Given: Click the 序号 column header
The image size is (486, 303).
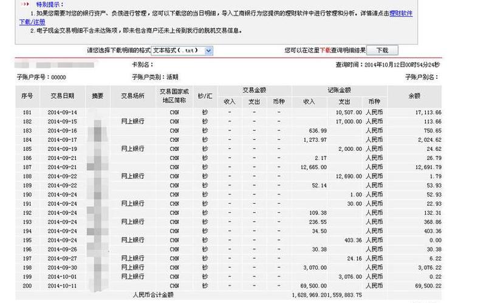Looking at the screenshot, I should [27, 96].
